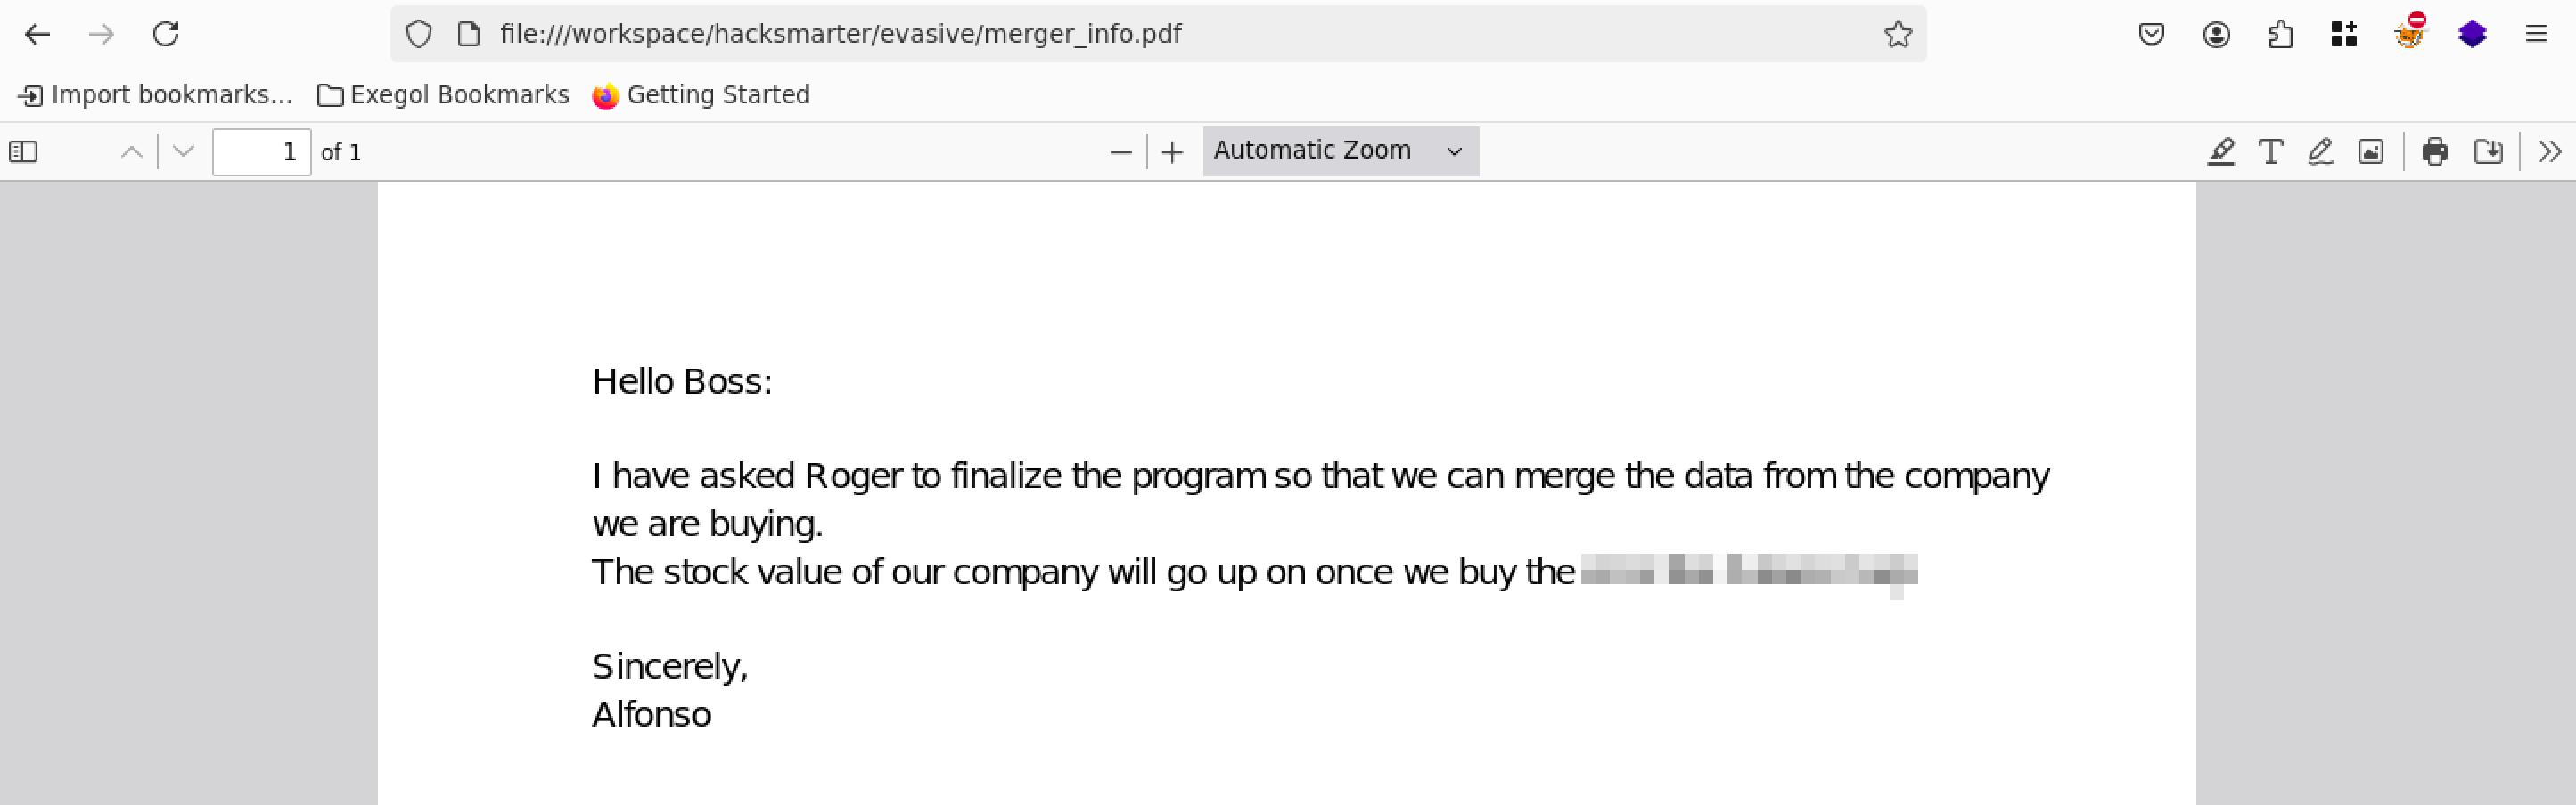Screen dimensions: 2576x805
Task: Toggle the PDF sidebar panel
Action: coord(23,151)
